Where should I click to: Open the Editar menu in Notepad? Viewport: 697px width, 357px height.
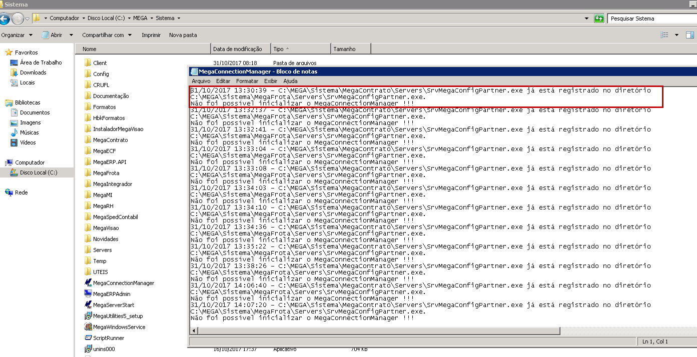click(x=223, y=81)
